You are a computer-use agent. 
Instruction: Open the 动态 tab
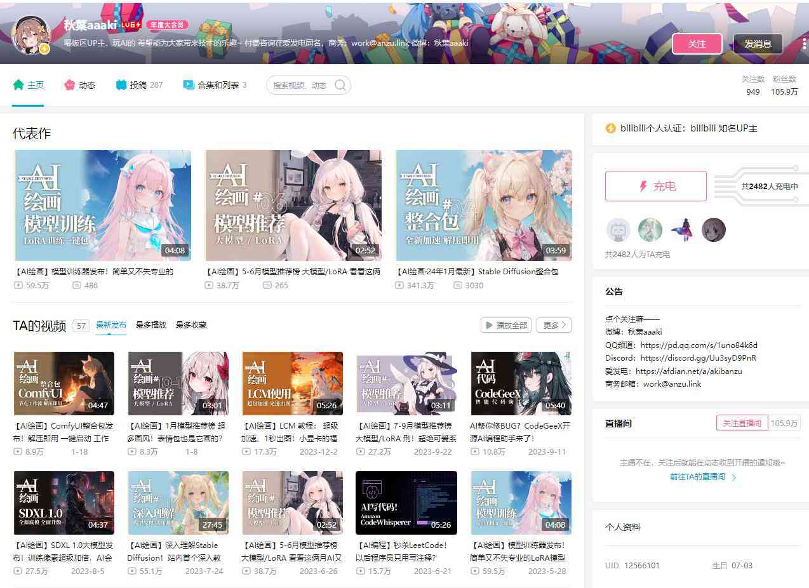point(80,85)
